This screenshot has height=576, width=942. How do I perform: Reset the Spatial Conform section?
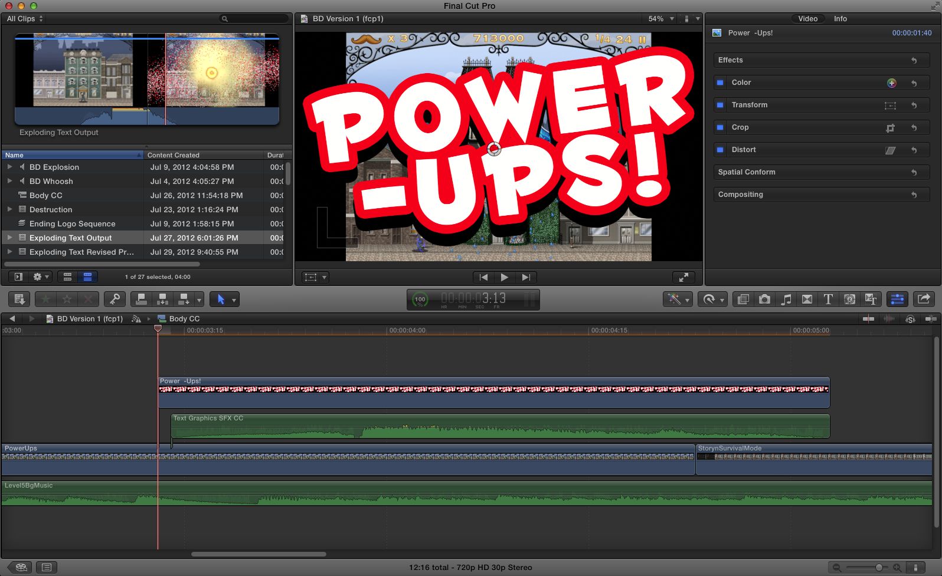(x=914, y=172)
